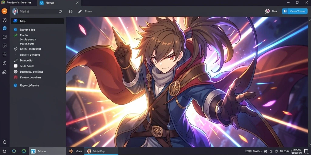Select the list row with the green pencil icon
Screen dimensions: 311x155
click(x=37, y=35)
